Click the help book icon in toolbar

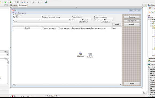[46, 2]
